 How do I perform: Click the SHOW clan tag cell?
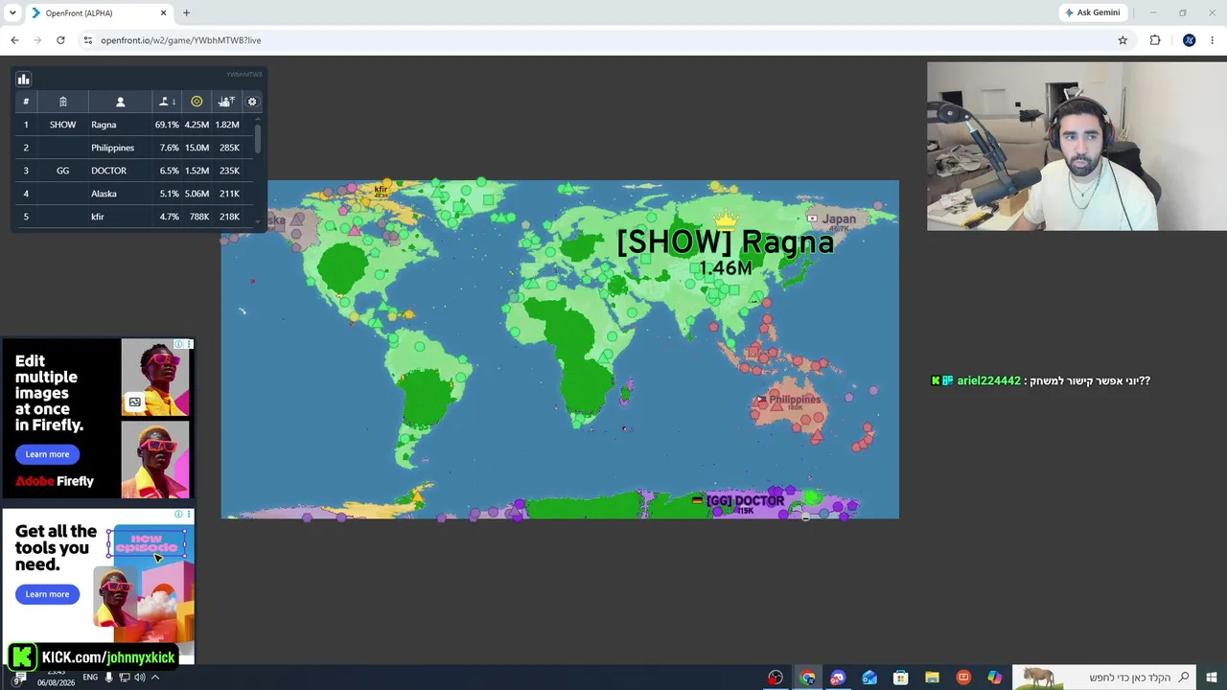[x=62, y=125]
